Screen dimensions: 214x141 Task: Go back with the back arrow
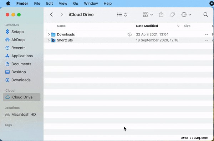(x=51, y=15)
